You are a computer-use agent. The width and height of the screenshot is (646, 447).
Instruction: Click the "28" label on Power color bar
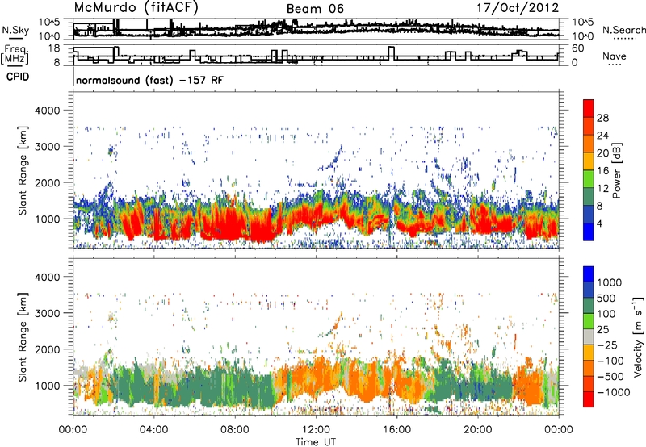pos(602,118)
